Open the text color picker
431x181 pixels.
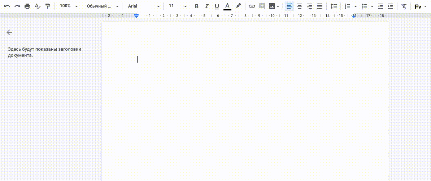227,6
